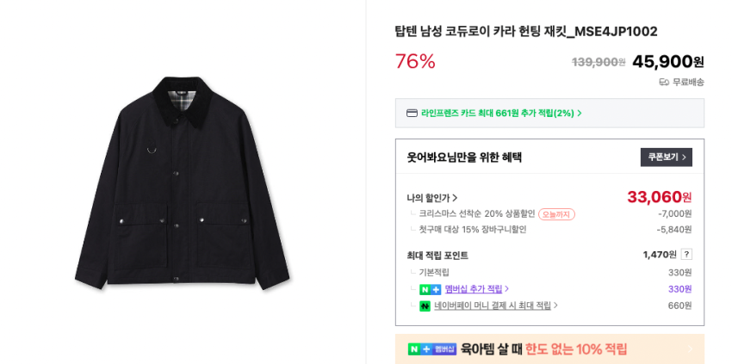Click the 크리스마스 선착순 20% 상품할인 line
The image size is (732, 364).
[x=476, y=214]
